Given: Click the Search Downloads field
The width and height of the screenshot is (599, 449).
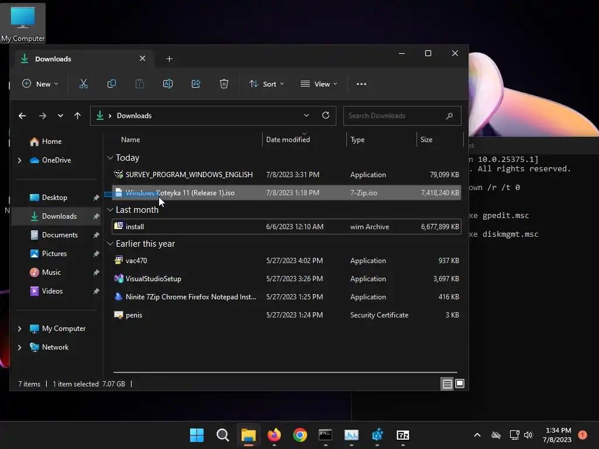Looking at the screenshot, I should (402, 116).
